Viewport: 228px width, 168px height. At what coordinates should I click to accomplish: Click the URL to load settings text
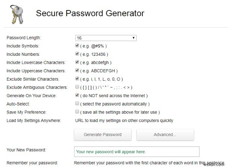coord(124,120)
